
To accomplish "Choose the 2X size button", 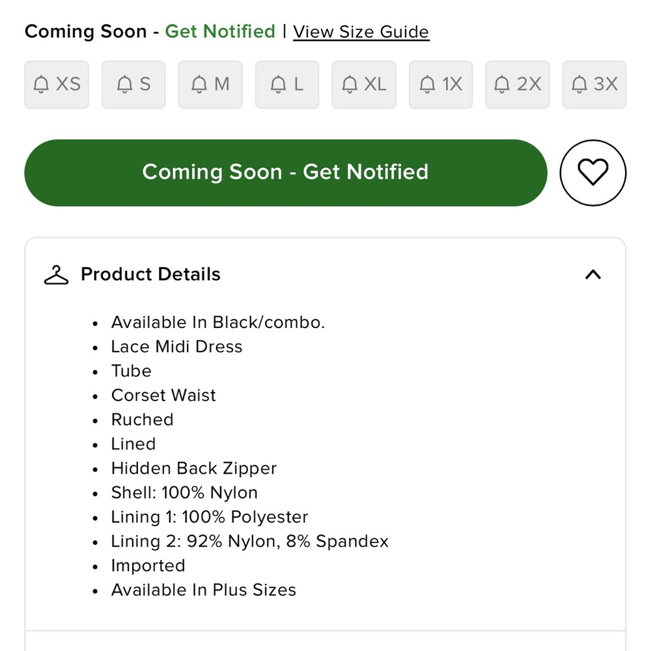I will coord(518,85).
